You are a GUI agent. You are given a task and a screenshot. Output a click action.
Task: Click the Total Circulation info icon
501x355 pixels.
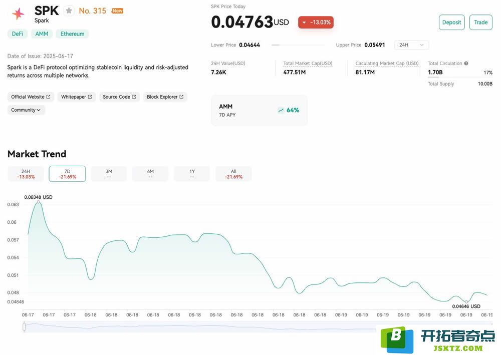tap(466, 64)
